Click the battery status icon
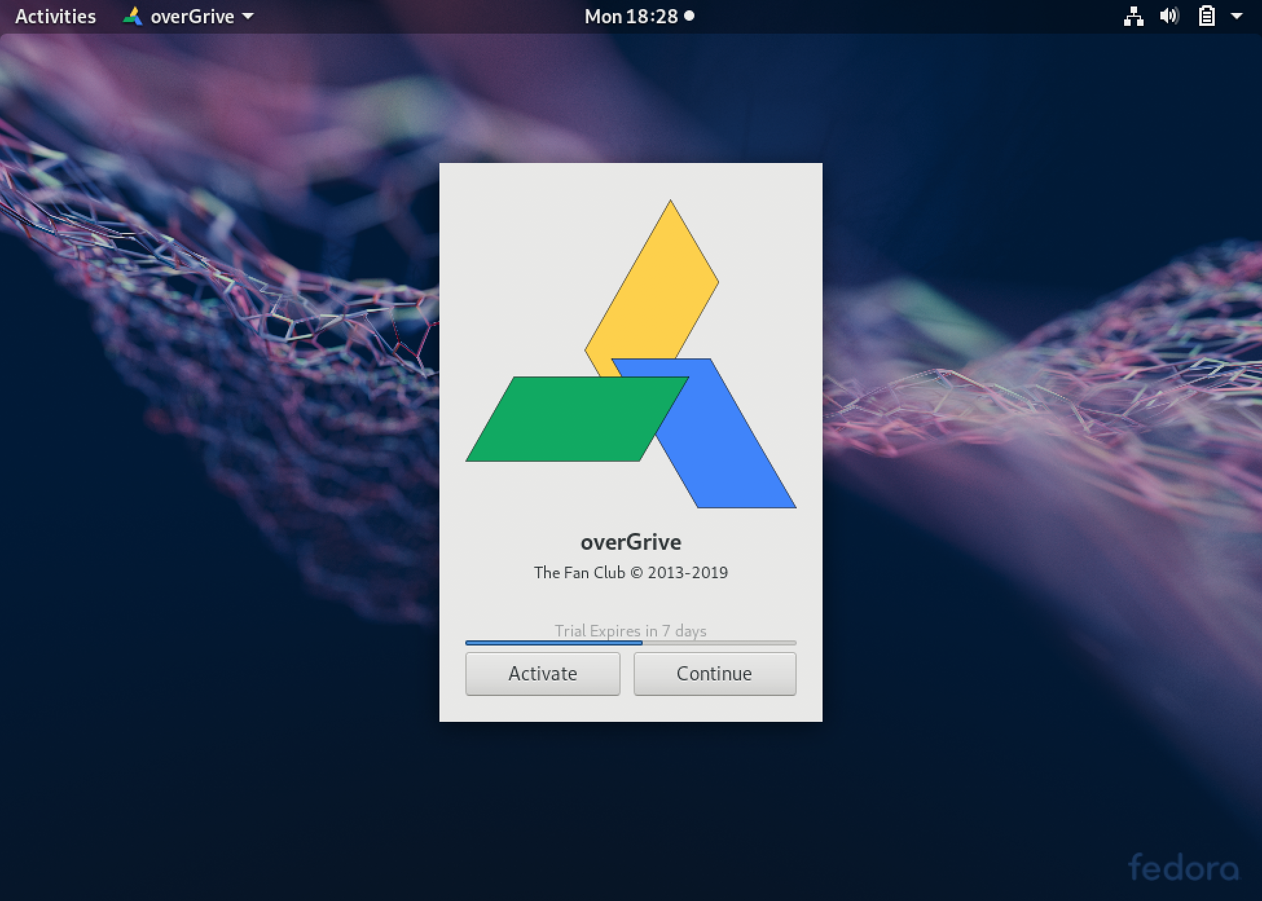Viewport: 1262px width, 901px height. pyautogui.click(x=1206, y=16)
